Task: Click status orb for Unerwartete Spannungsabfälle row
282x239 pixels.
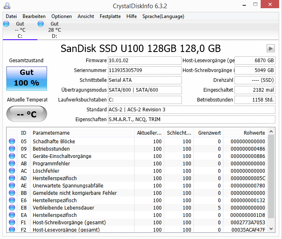Action: point(12,185)
